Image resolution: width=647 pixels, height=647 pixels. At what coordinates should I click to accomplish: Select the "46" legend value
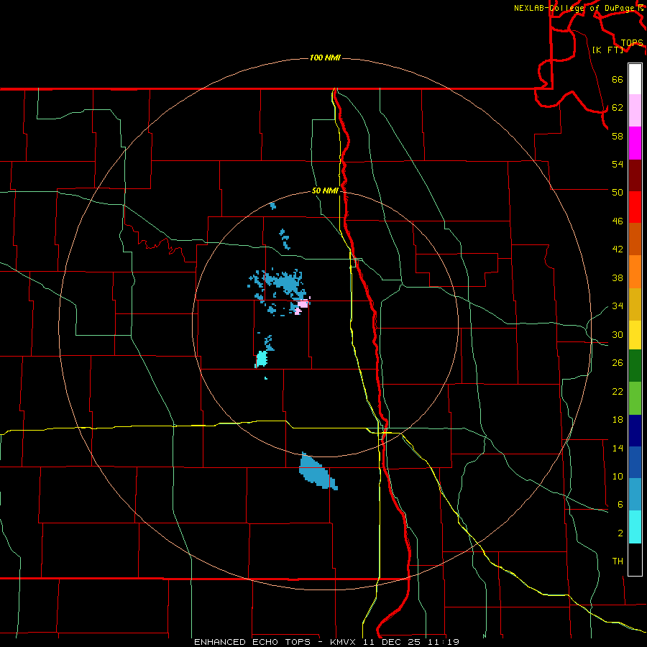(x=618, y=221)
